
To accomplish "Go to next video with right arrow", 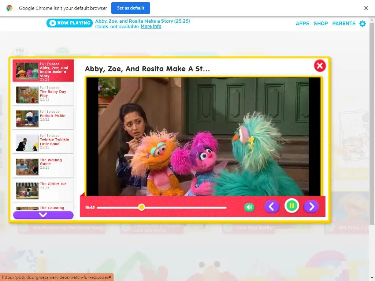I will (311, 206).
